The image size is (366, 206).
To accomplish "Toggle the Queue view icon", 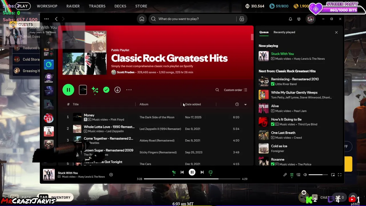I will pyautogui.click(x=292, y=175).
